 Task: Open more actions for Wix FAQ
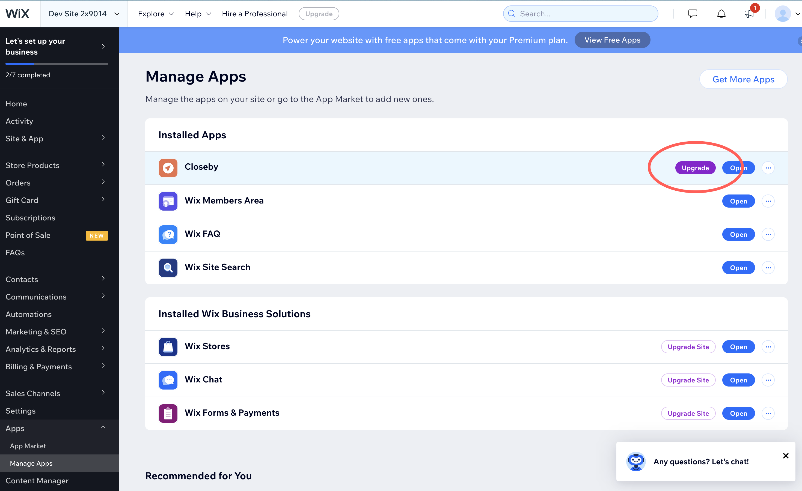point(768,234)
